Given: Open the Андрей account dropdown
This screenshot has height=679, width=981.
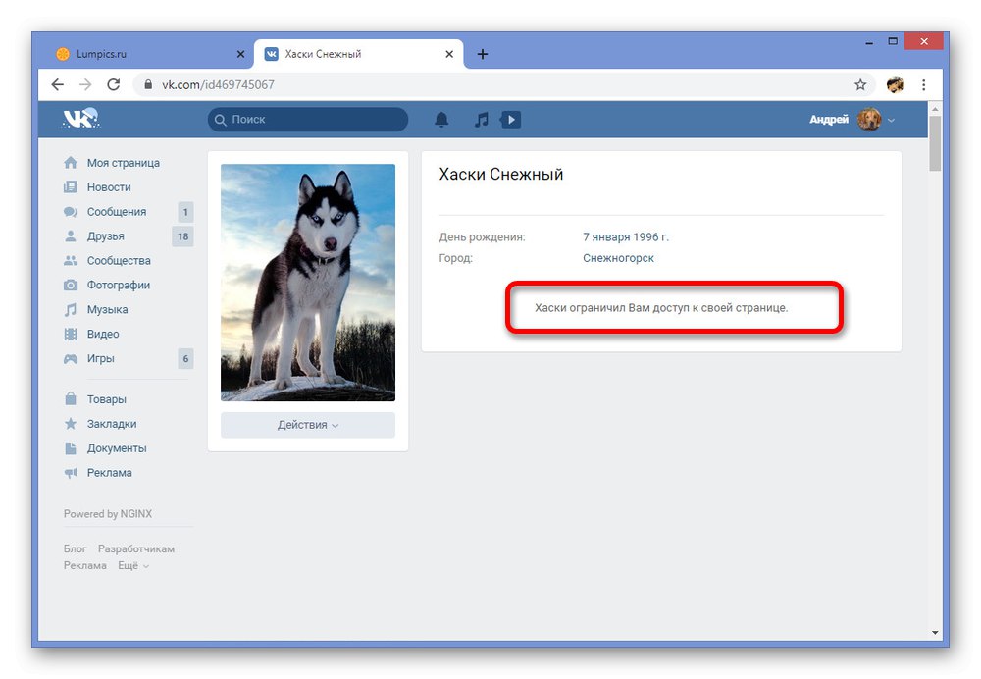Looking at the screenshot, I should coord(852,119).
